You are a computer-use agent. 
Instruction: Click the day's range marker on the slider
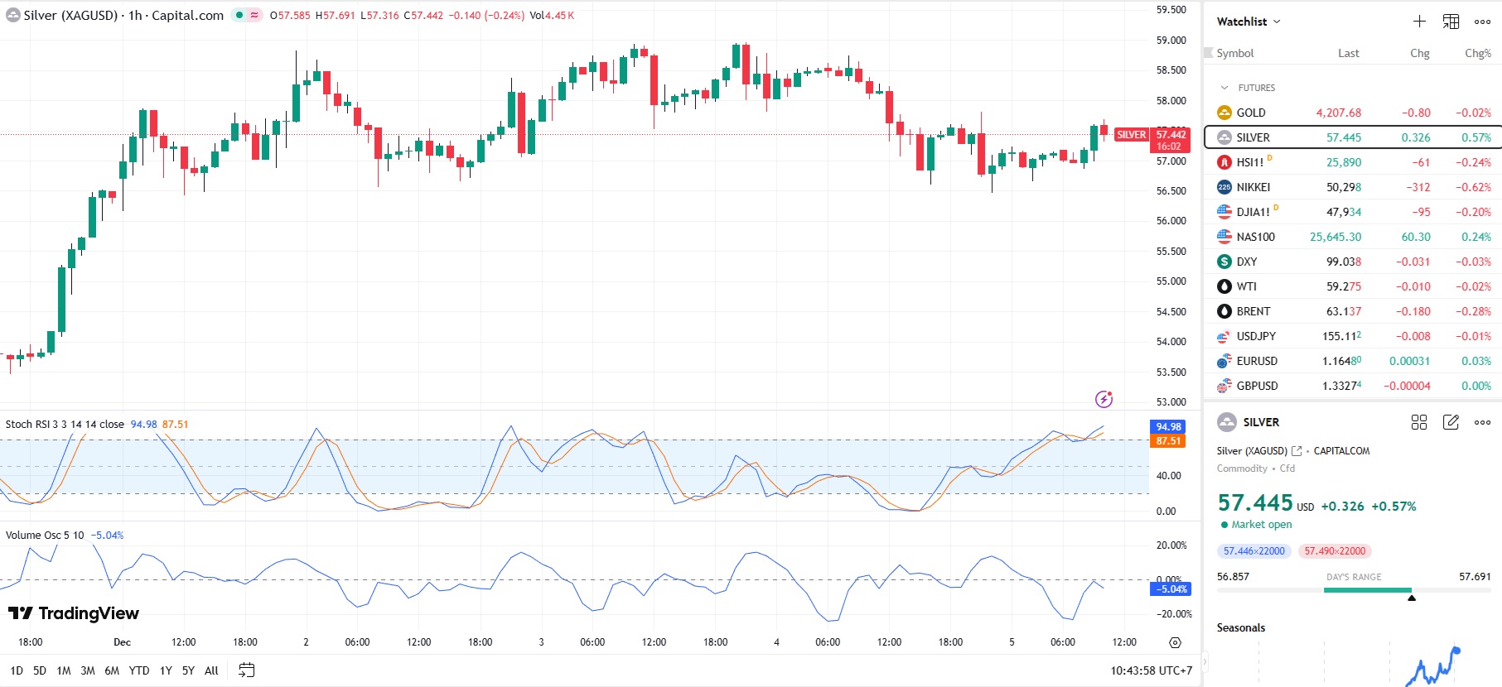1411,597
